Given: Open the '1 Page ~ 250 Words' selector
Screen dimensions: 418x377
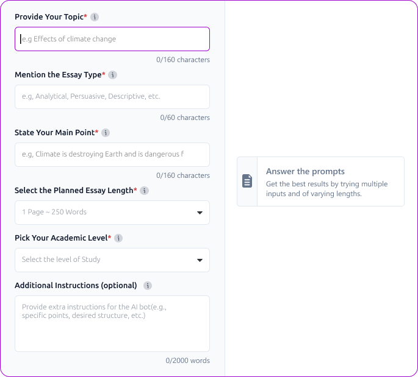Looking at the screenshot, I should (x=112, y=213).
